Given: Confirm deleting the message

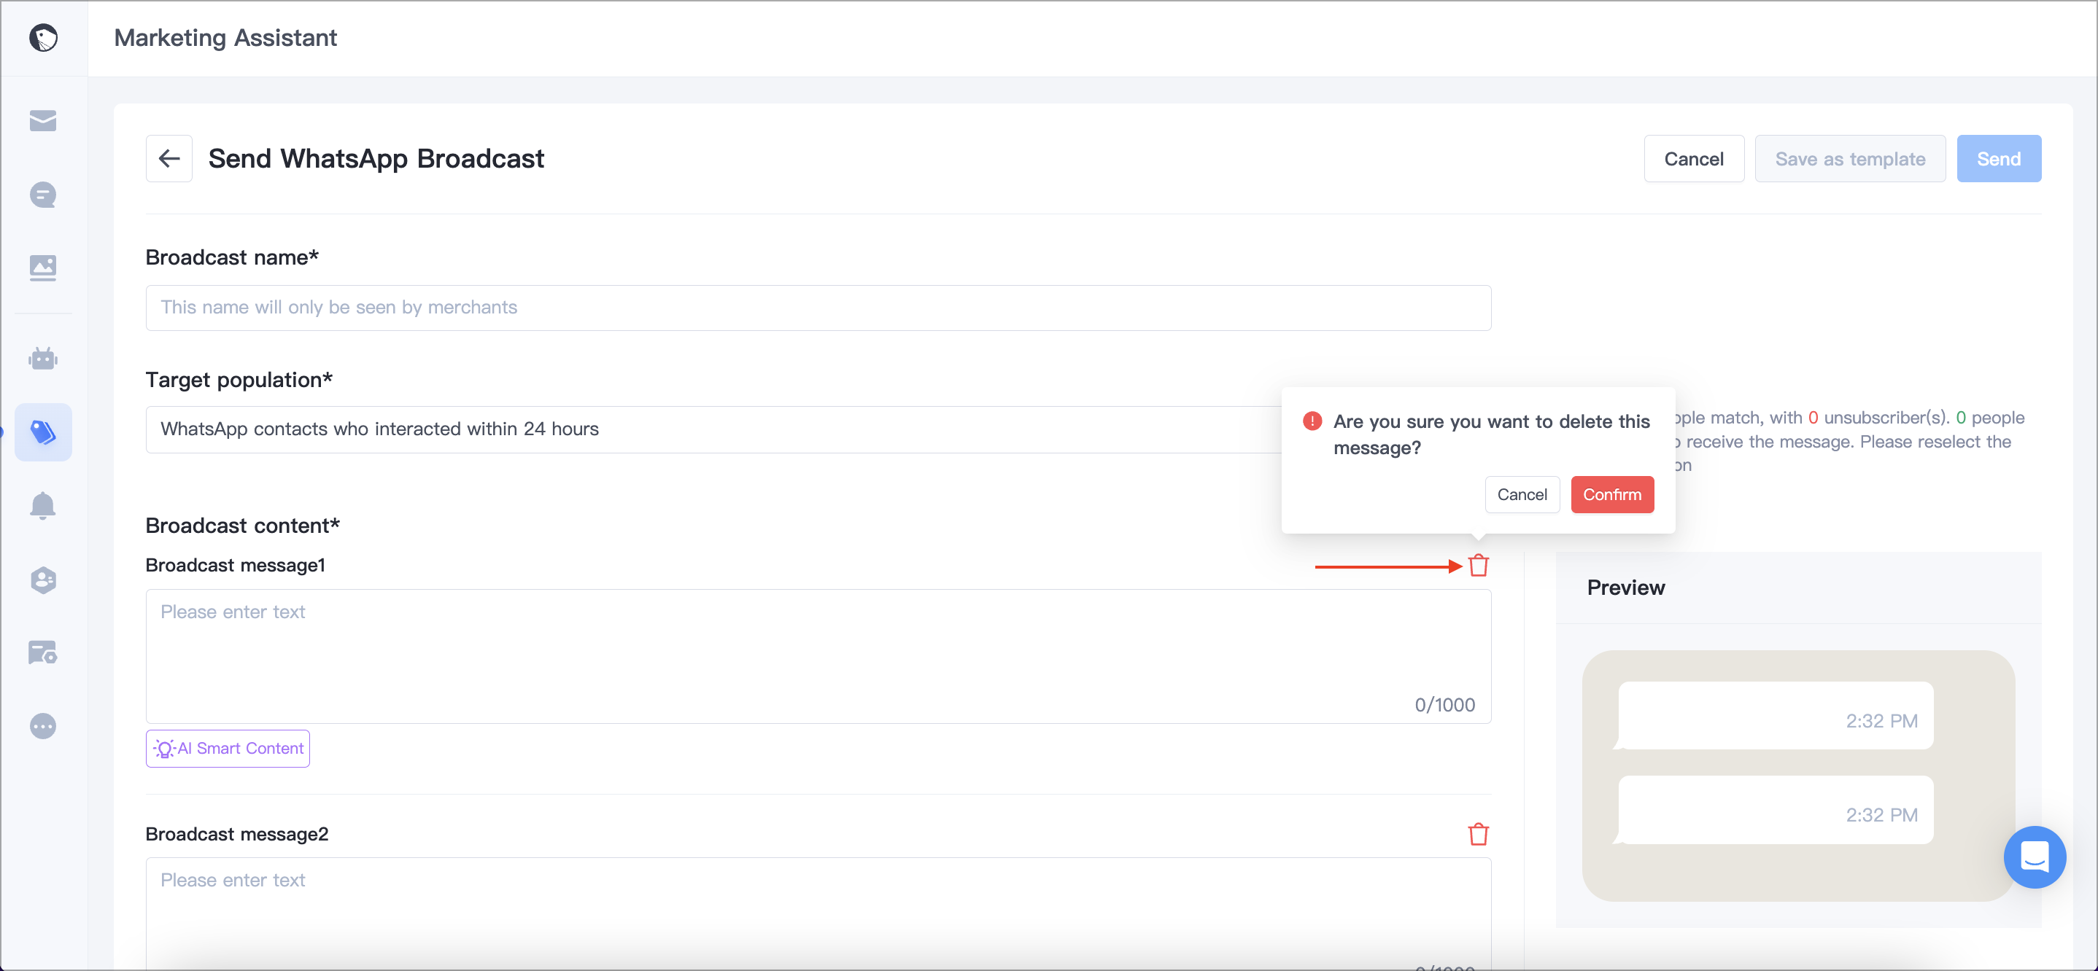Looking at the screenshot, I should pos(1611,495).
